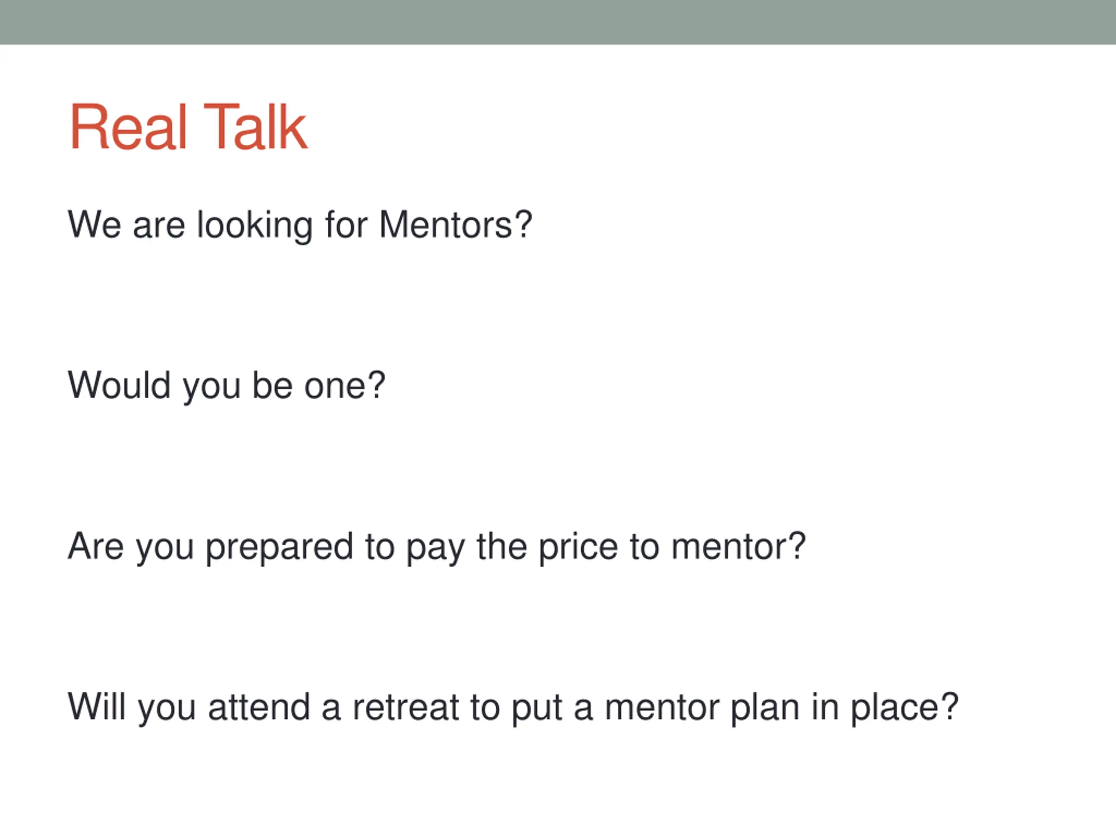This screenshot has width=1116, height=837.
Task: Select the 'Are you prepared to pay' line
Action: [437, 547]
